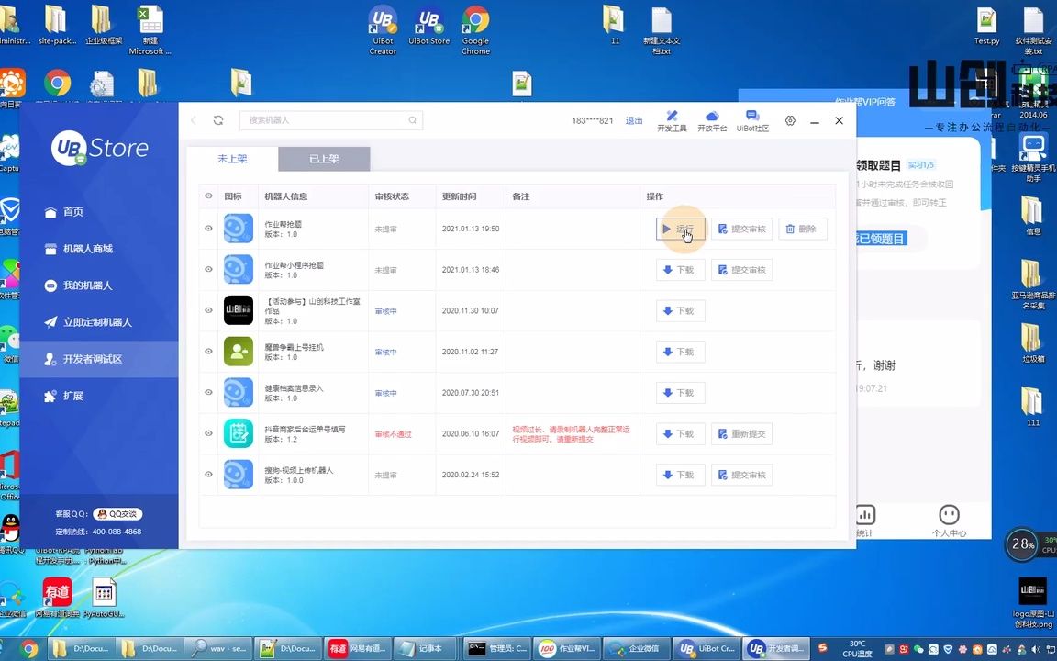Screen dimensions: 1057x661
Task: Expand 机器人商城 in the sidebar
Action: pos(86,249)
